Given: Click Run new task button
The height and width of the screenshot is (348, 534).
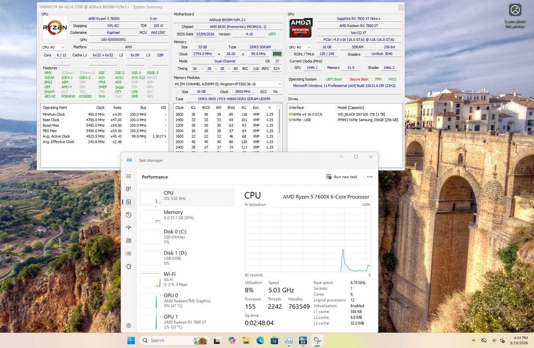Looking at the screenshot, I should point(342,177).
